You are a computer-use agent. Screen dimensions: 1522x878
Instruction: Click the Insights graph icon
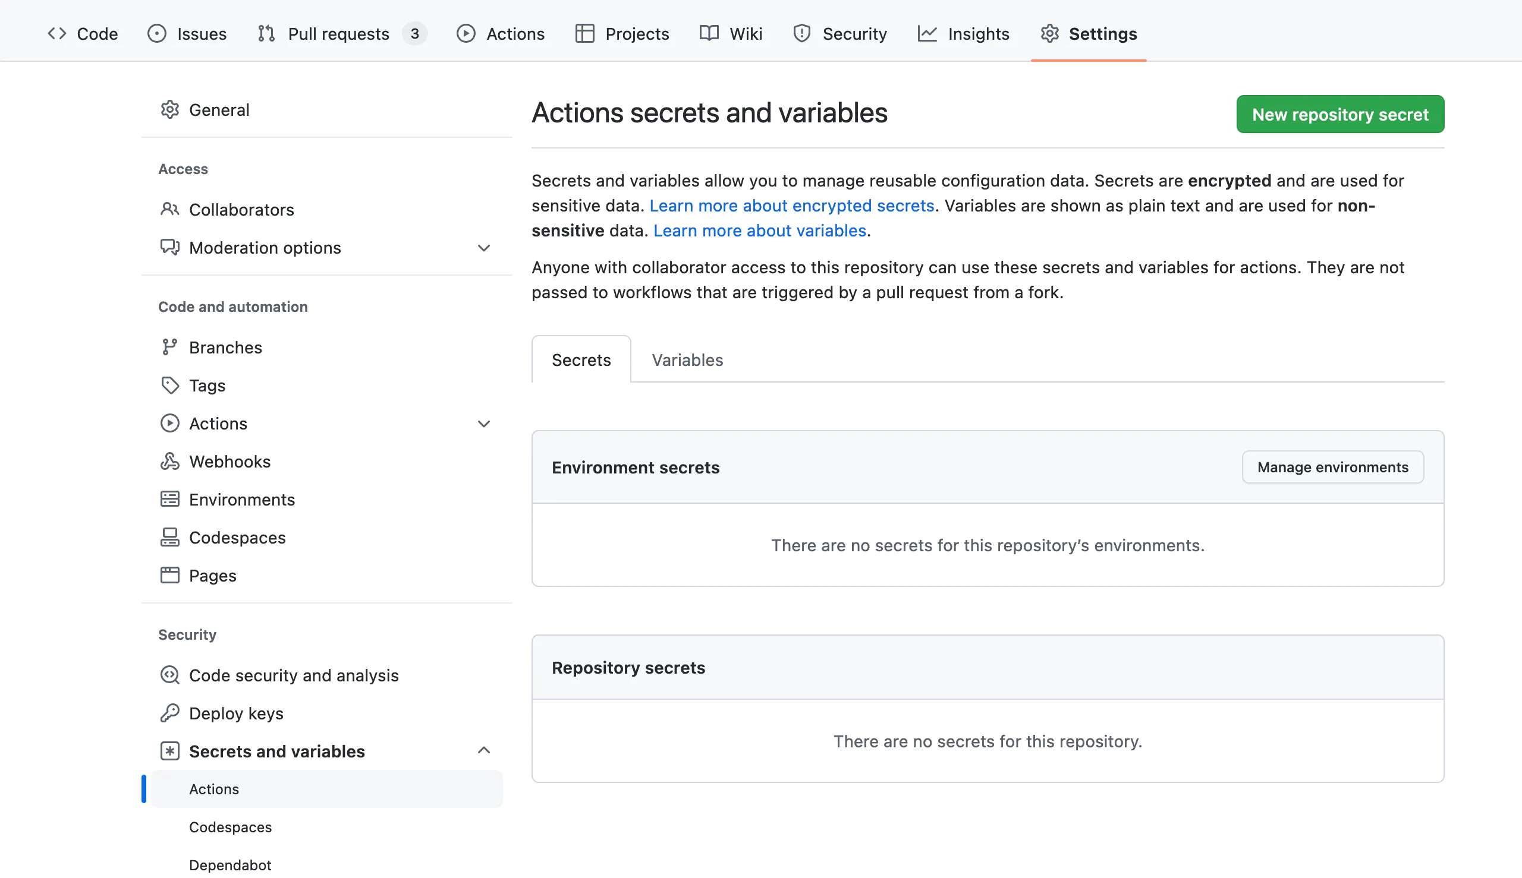pyautogui.click(x=927, y=34)
